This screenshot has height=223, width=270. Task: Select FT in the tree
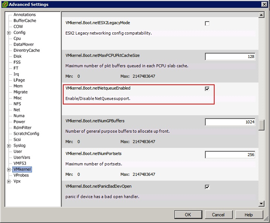pos(16,68)
